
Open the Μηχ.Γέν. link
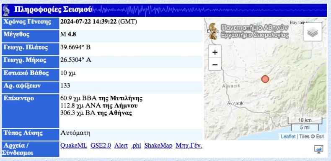point(189,146)
